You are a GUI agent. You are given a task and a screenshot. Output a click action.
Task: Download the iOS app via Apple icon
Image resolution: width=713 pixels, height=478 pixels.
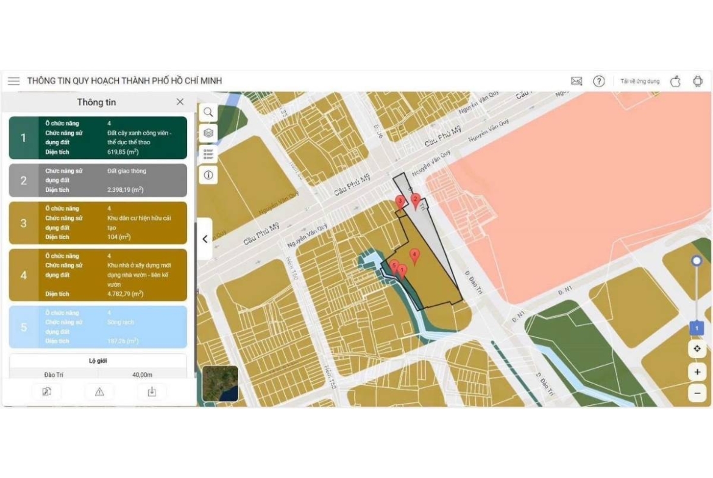675,81
